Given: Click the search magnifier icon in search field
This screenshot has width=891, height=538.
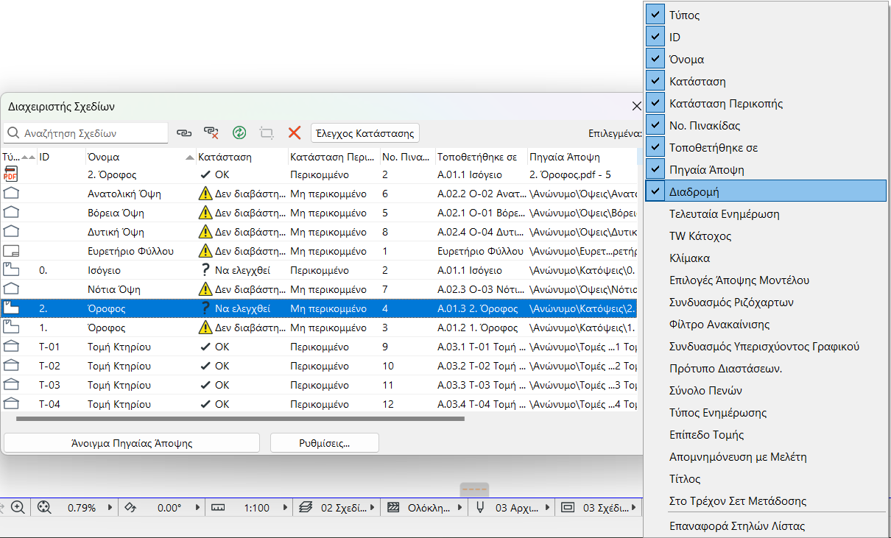Looking at the screenshot, I should click(13, 133).
